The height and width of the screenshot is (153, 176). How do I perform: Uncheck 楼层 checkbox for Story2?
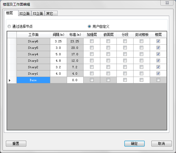coord(158,67)
